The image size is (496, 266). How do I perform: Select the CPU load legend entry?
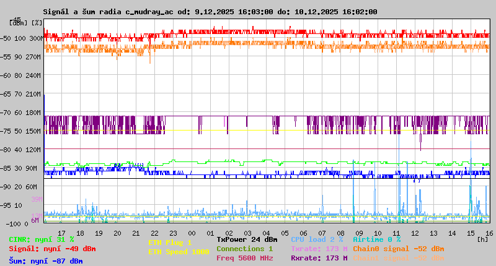pyautogui.click(x=317, y=239)
